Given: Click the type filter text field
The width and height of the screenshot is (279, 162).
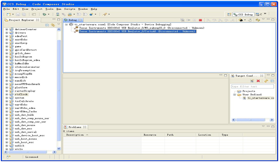Looking at the screenshot, I should point(253,86).
